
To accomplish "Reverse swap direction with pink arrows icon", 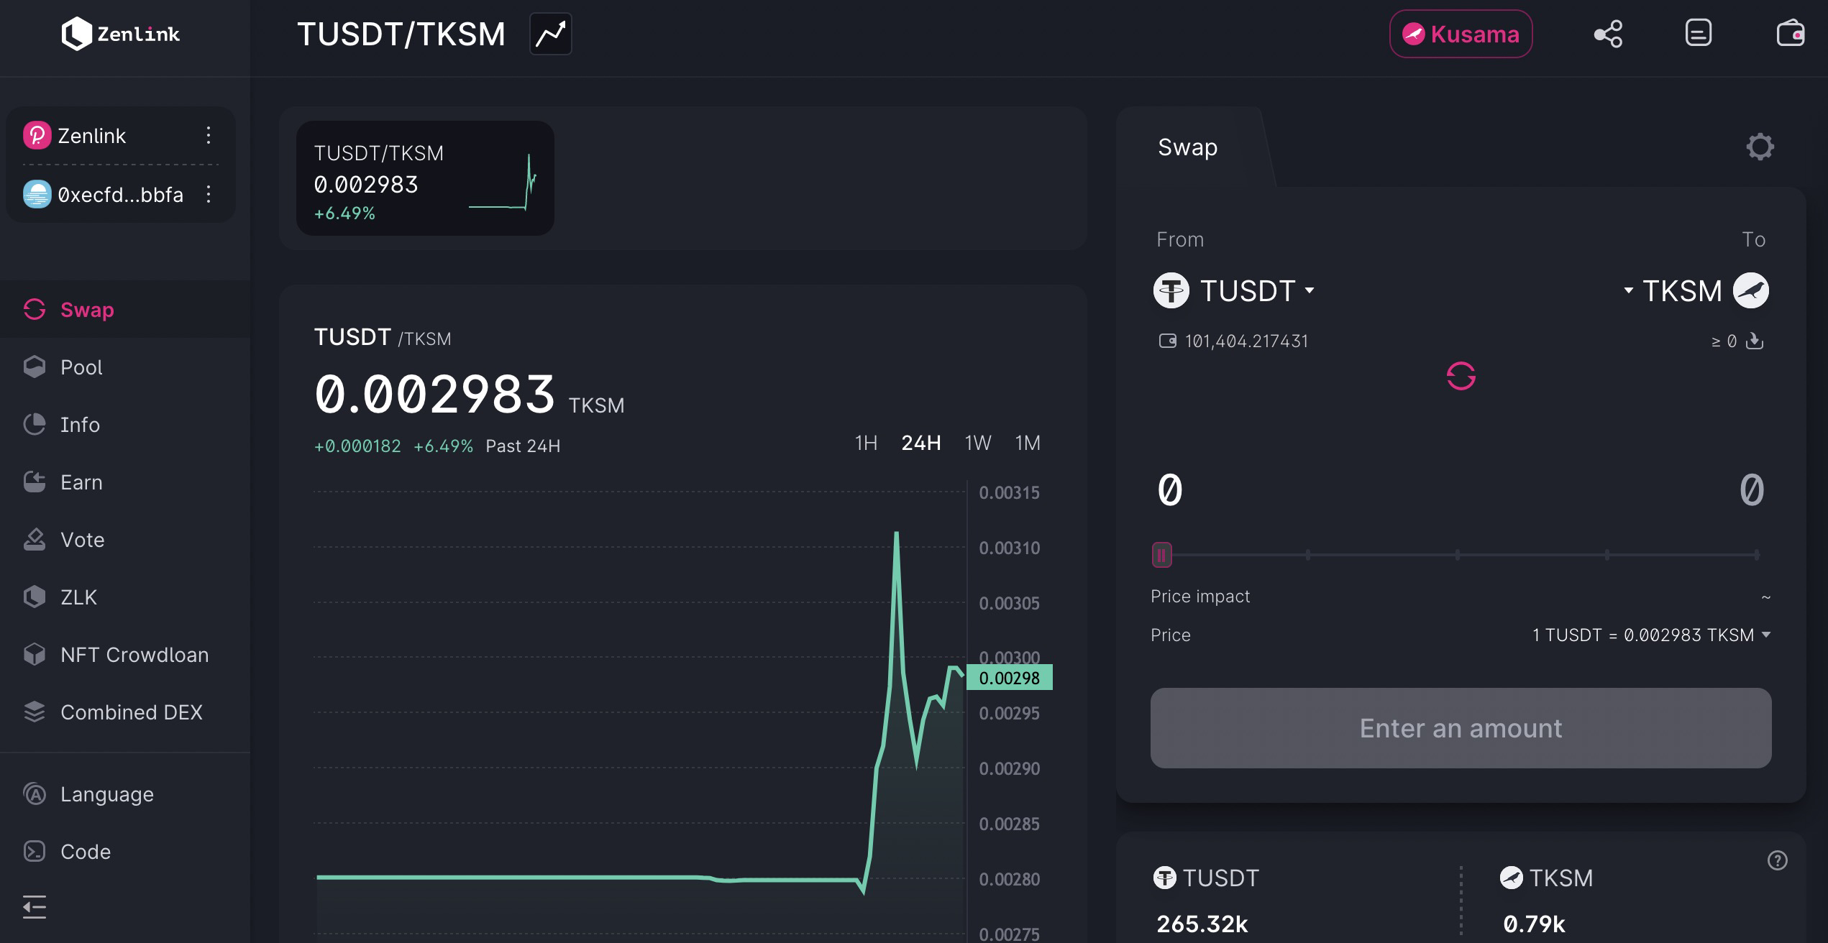I will pos(1461,376).
